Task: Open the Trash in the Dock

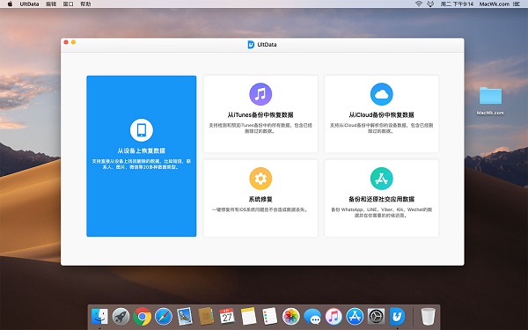Action: point(428,316)
